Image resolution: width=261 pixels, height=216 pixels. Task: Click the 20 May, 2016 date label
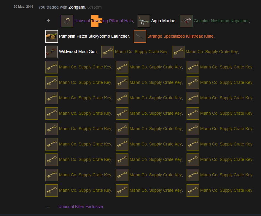point(23,7)
